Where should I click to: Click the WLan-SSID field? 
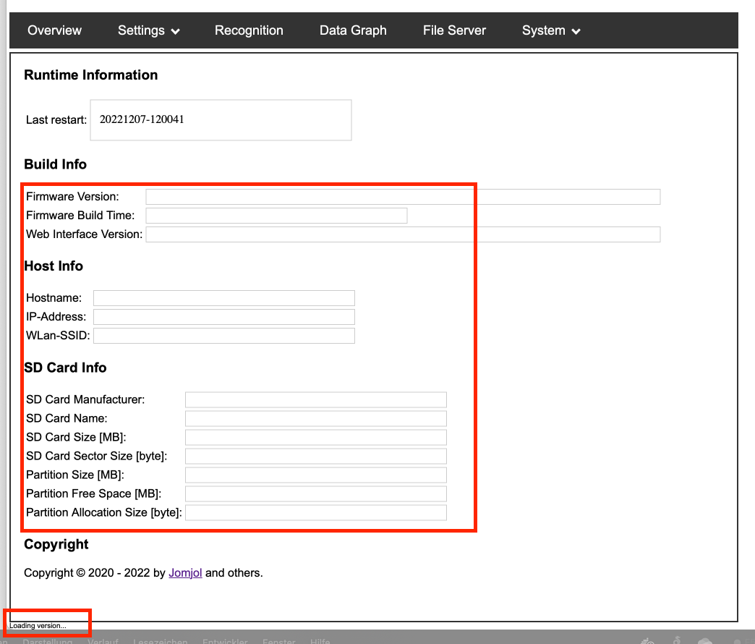[224, 335]
